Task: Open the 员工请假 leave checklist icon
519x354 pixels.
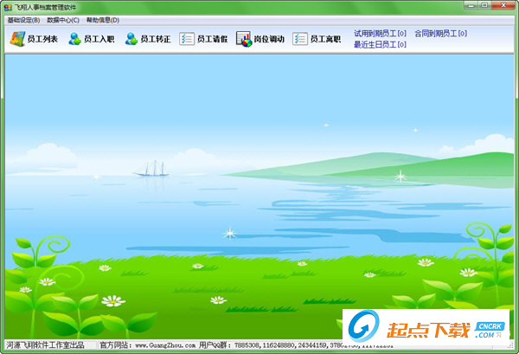Action: click(x=187, y=39)
